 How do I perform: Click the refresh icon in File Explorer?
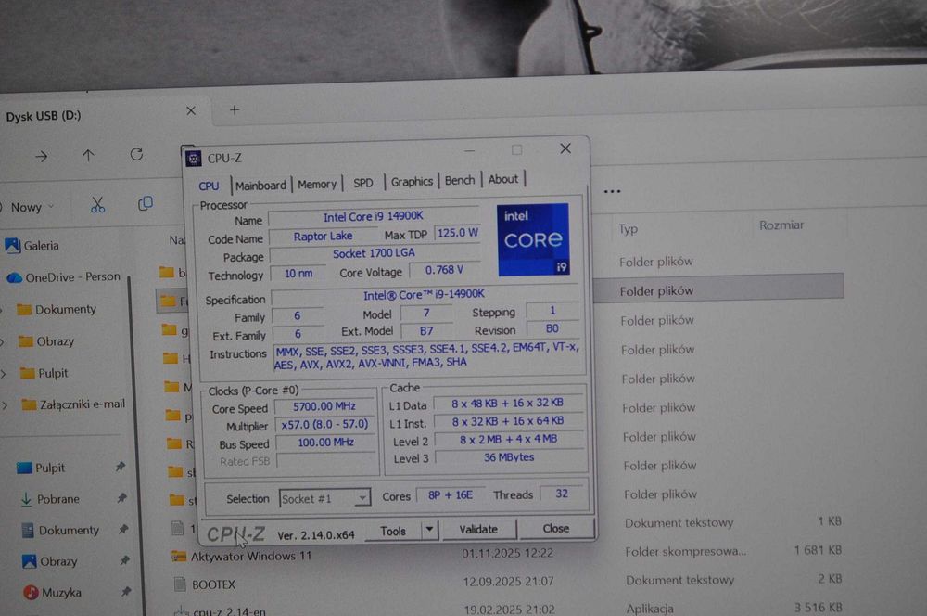click(136, 154)
